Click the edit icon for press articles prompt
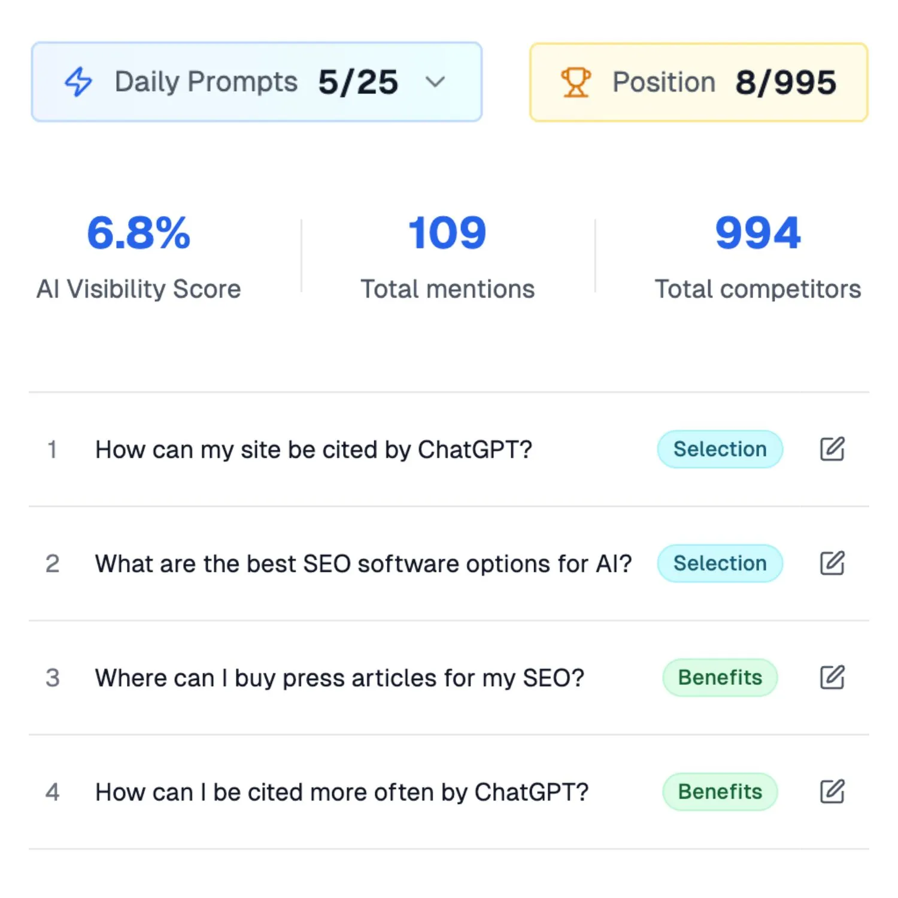The width and height of the screenshot is (898, 898). point(832,677)
